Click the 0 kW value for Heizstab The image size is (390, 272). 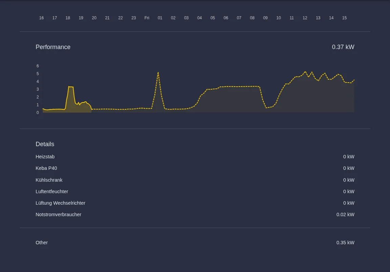pyautogui.click(x=349, y=157)
